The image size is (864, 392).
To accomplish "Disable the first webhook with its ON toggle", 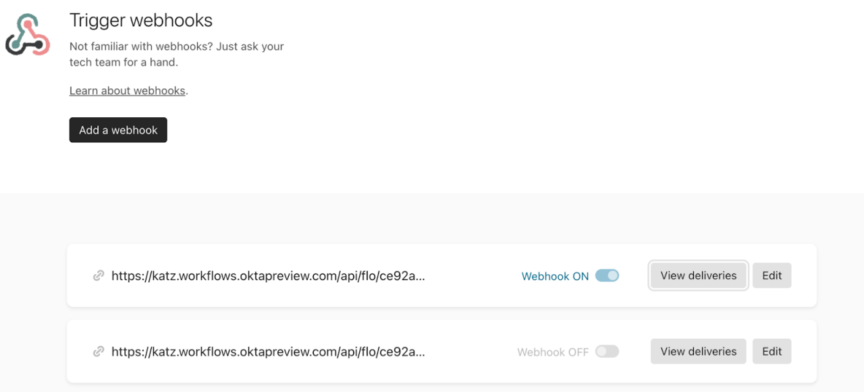I will [606, 275].
